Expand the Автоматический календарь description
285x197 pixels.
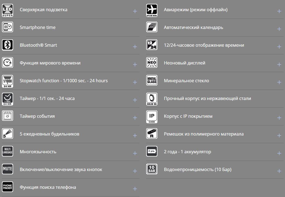279,29
